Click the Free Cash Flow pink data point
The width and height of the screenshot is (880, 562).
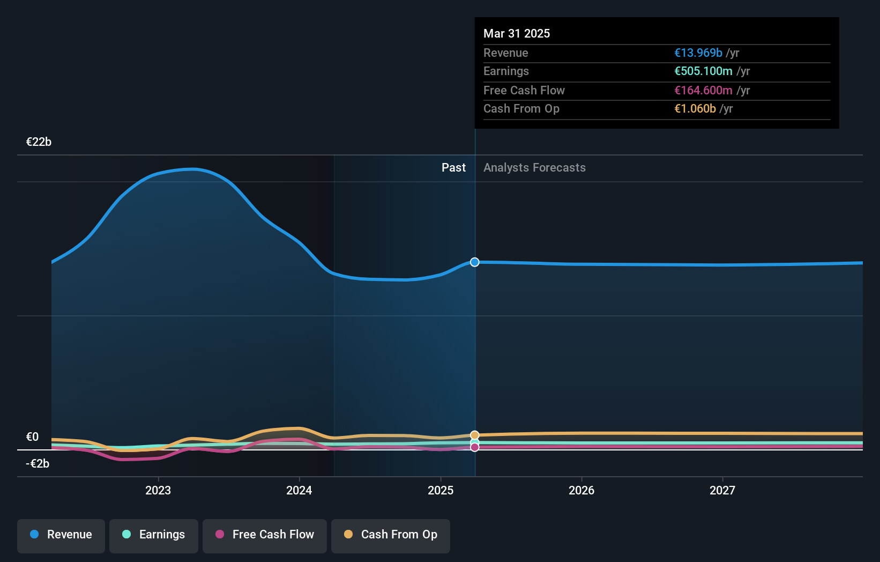[x=475, y=447]
